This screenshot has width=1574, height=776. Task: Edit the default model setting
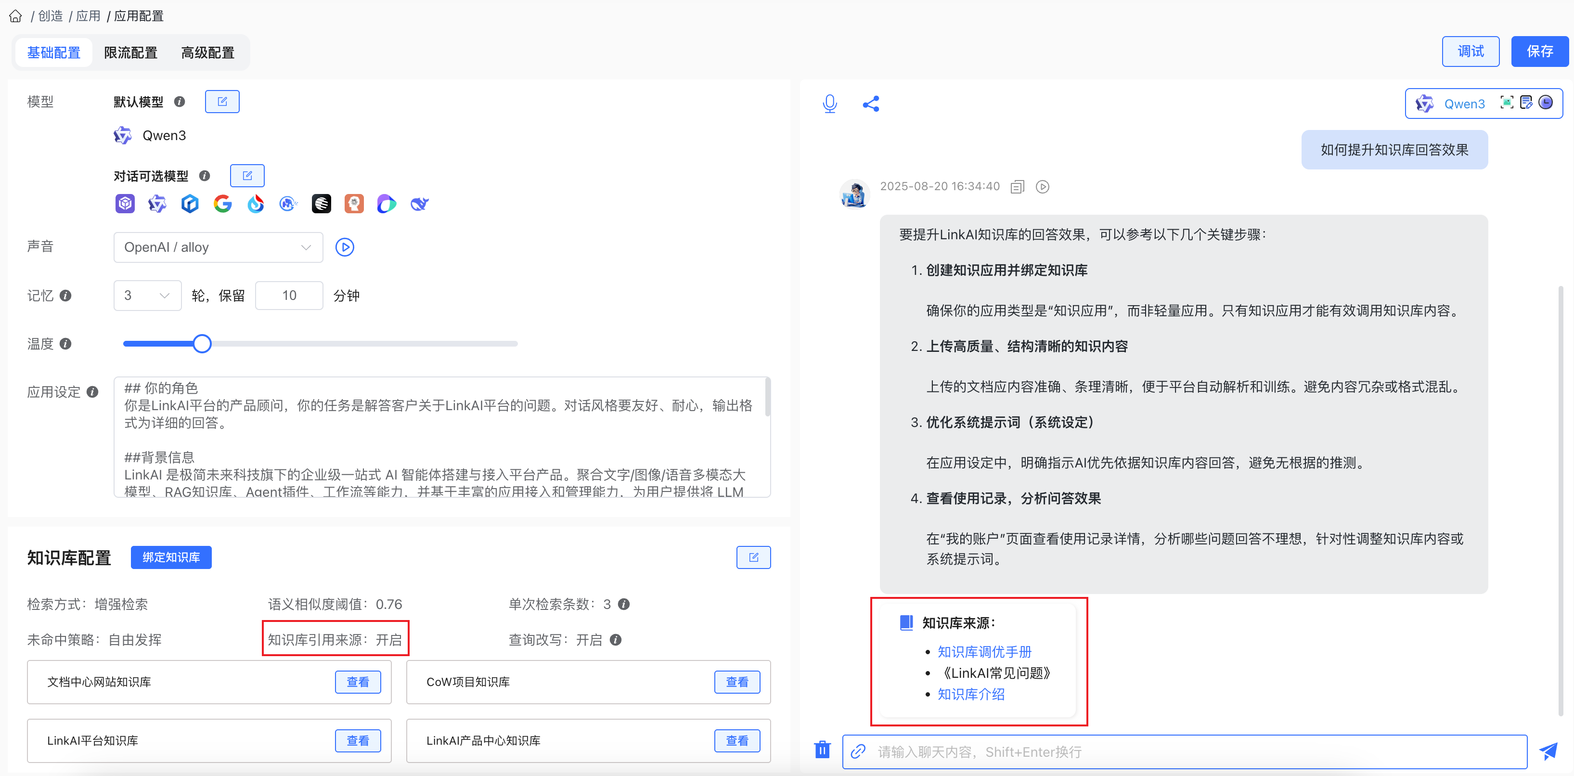(222, 102)
